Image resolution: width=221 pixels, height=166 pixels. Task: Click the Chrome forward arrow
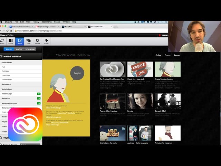(x=4, y=31)
